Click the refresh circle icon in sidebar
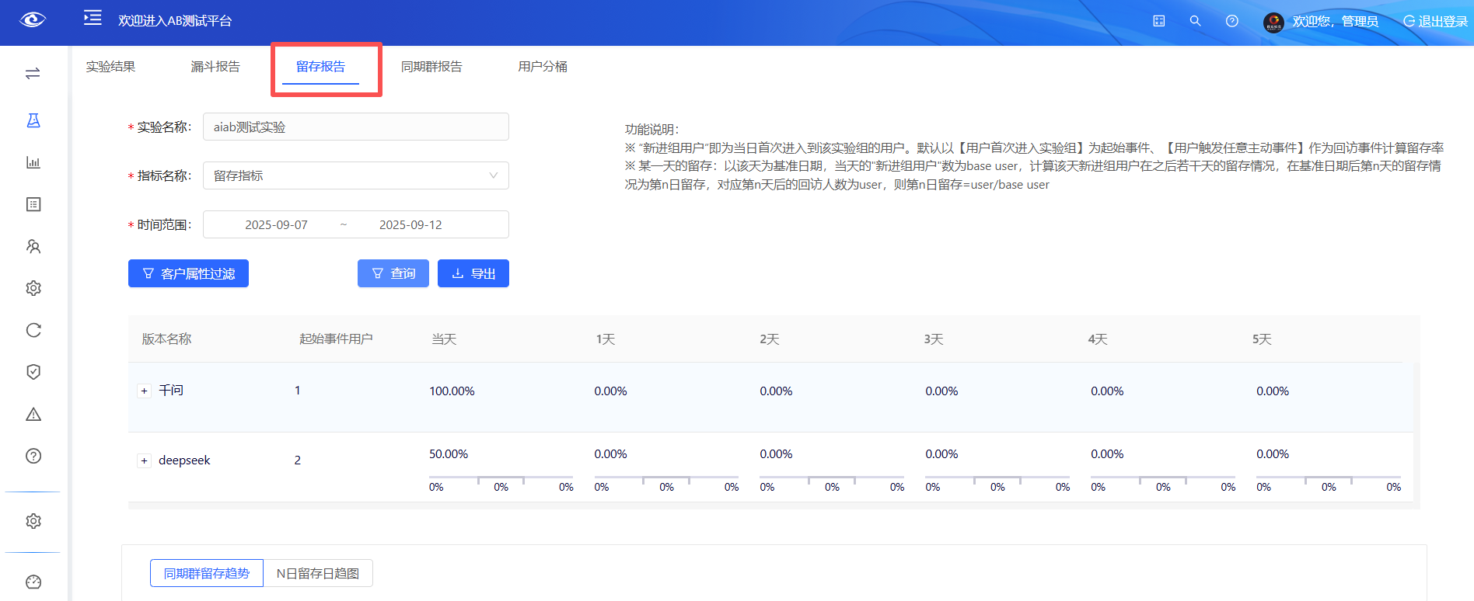The image size is (1474, 601). click(33, 330)
